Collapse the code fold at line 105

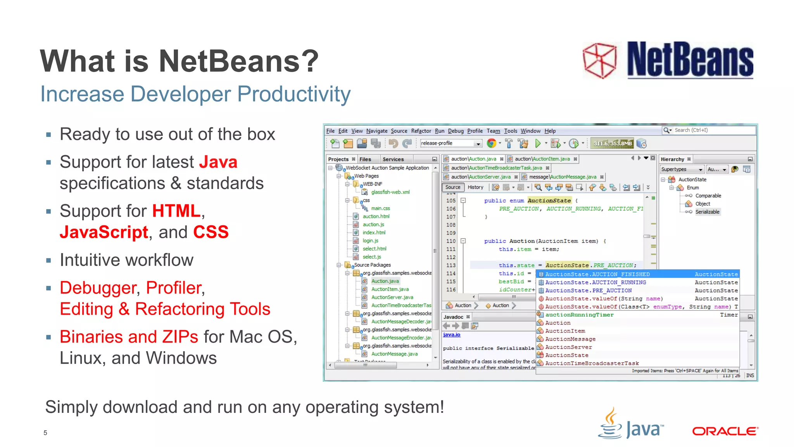[463, 201]
